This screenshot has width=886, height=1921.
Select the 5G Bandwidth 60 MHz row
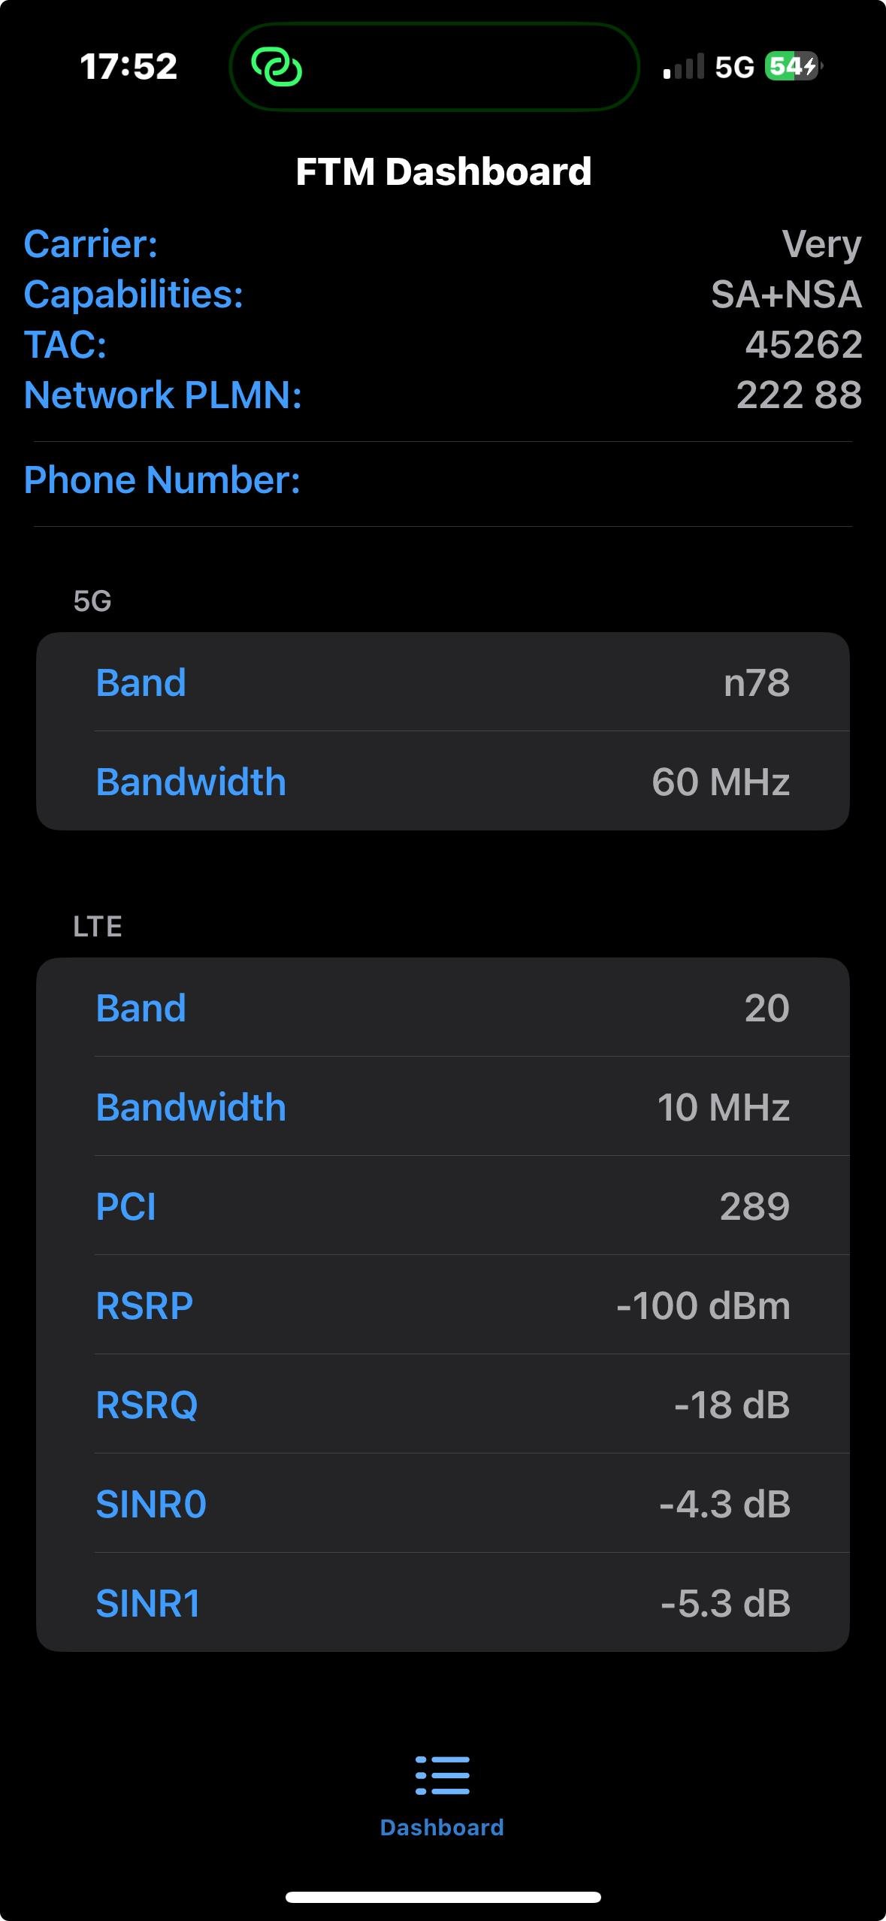pyautogui.click(x=443, y=782)
